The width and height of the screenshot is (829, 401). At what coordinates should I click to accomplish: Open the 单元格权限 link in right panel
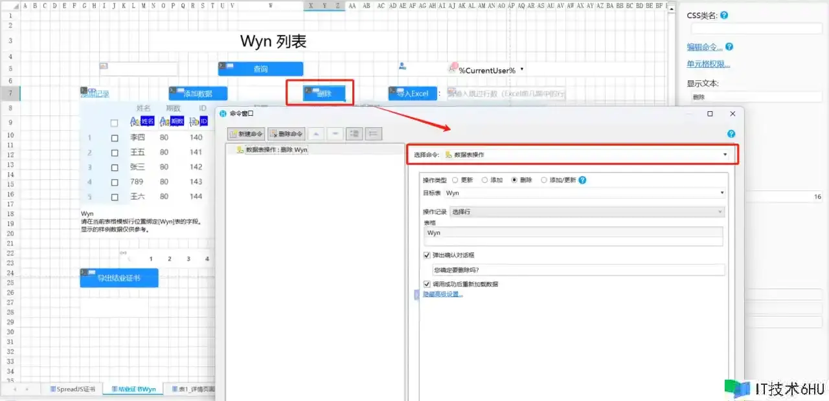coord(708,64)
